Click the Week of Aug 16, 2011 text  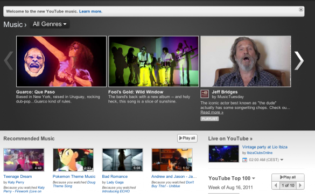[x=230, y=188]
